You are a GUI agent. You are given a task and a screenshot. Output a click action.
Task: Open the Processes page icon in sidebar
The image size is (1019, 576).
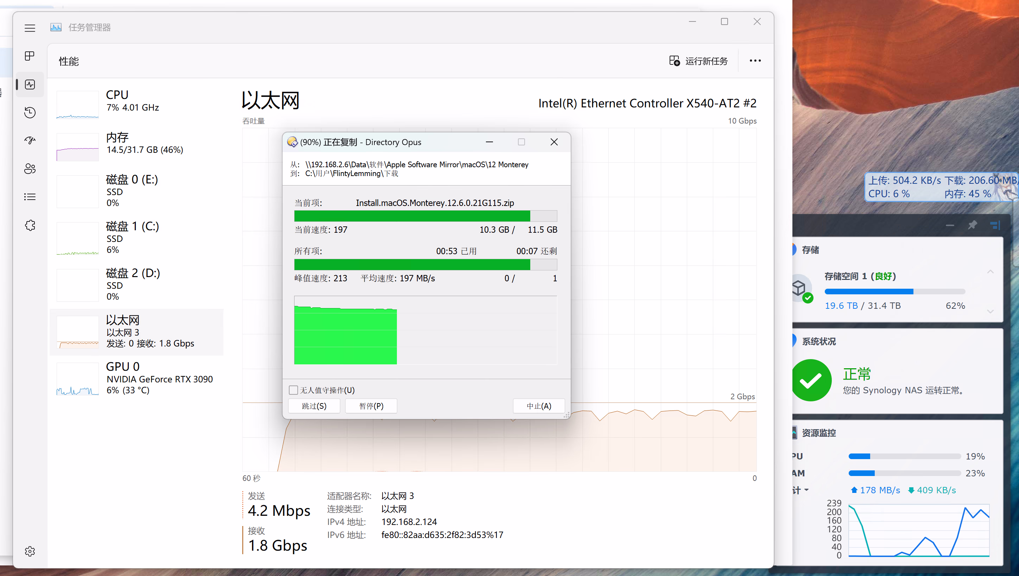click(30, 56)
